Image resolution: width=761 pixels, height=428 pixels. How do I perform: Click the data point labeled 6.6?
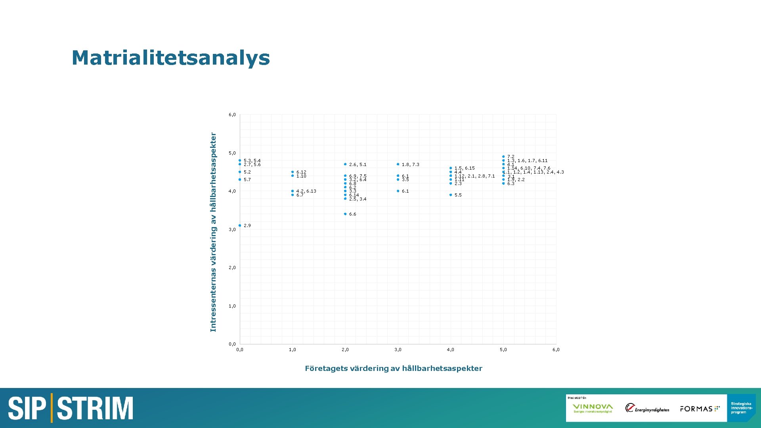346,213
